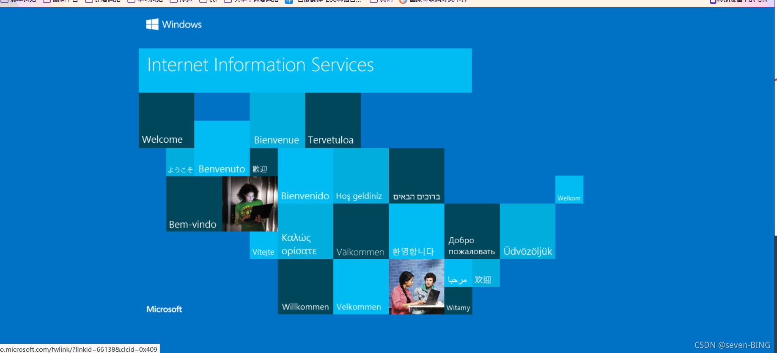Click the Japanese ようこそ tile
Viewport: 777px width, 353px height.
pos(180,162)
